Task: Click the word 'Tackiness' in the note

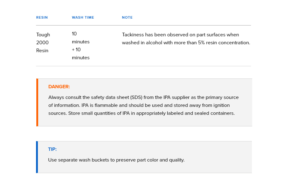Action: point(133,35)
